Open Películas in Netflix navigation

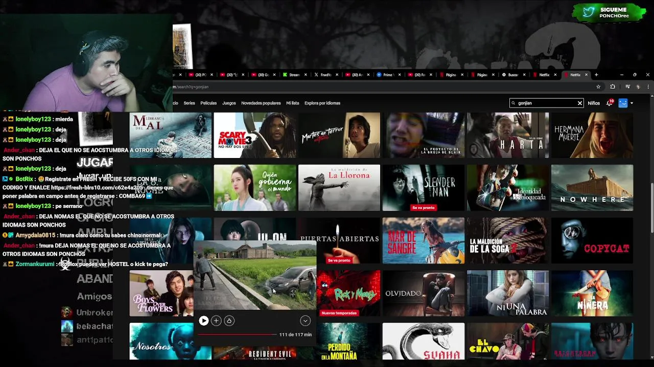point(208,103)
